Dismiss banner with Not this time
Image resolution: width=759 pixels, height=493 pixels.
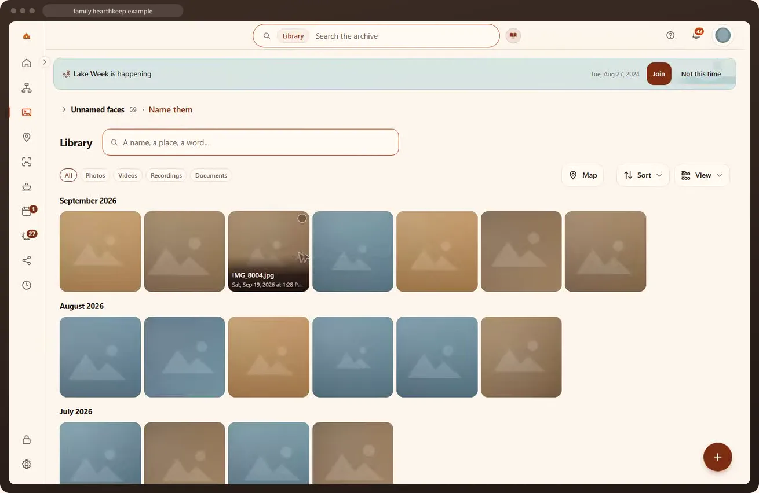coord(701,74)
